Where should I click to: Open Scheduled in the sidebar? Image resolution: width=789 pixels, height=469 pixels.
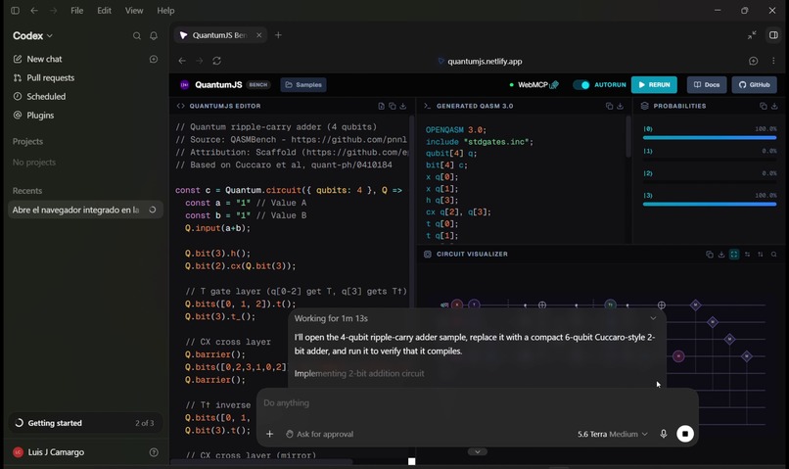46,96
